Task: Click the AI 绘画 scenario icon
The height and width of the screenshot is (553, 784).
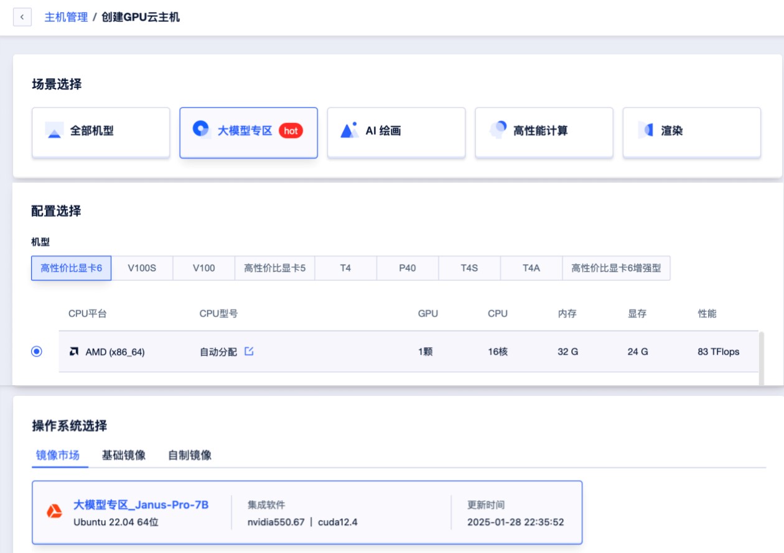Action: [349, 130]
